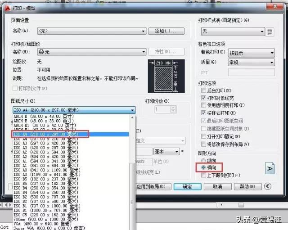Click the Cancel (取消) button
Image resolution: width=288 pixels, height=230 pixels.
(218, 187)
